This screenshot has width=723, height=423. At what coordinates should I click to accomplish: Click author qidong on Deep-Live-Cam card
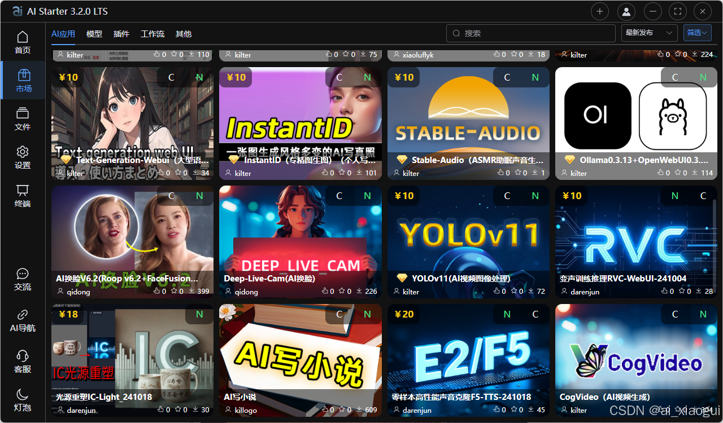pos(246,292)
